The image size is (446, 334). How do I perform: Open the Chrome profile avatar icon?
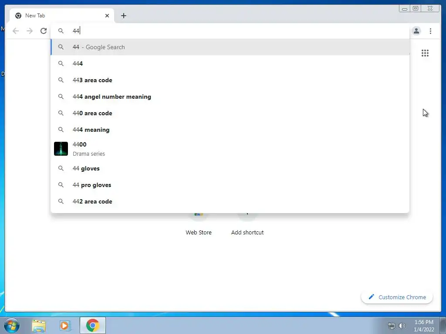(x=416, y=31)
